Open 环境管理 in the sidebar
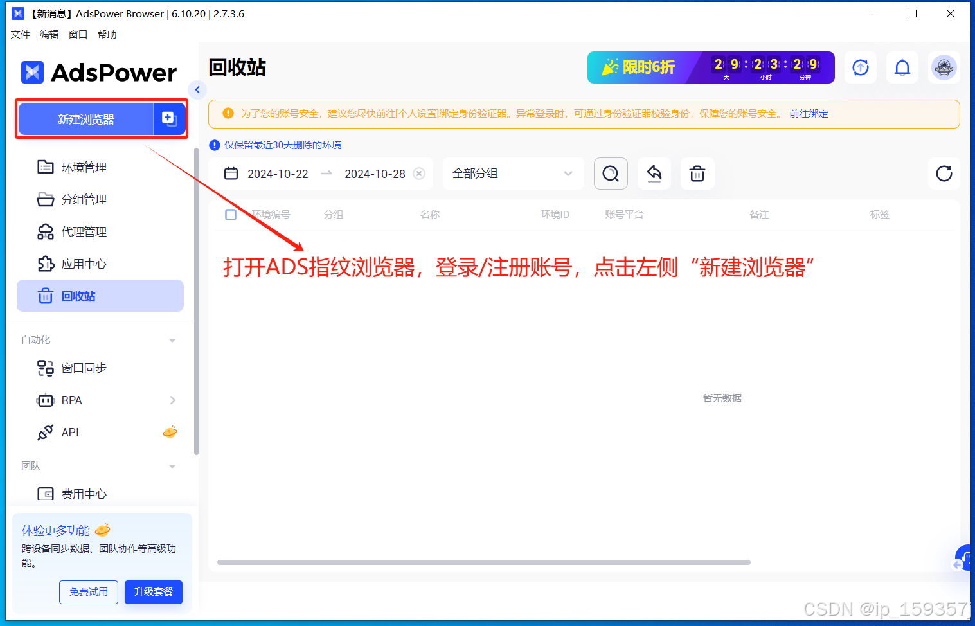Image resolution: width=975 pixels, height=626 pixels. click(100, 167)
